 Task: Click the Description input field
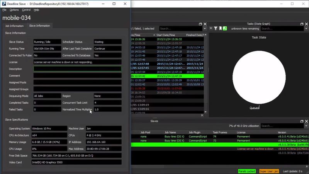tap(77, 69)
